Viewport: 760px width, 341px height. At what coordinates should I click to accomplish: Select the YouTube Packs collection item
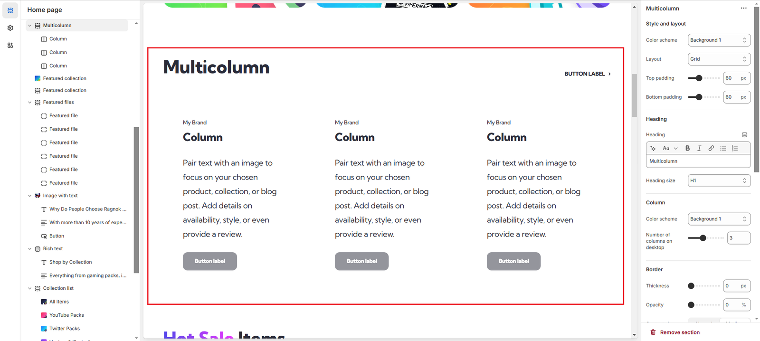(x=66, y=315)
